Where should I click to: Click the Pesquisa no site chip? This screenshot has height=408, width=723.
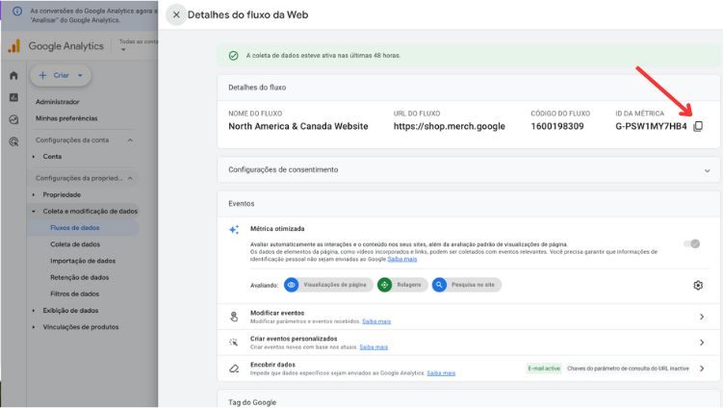point(467,285)
